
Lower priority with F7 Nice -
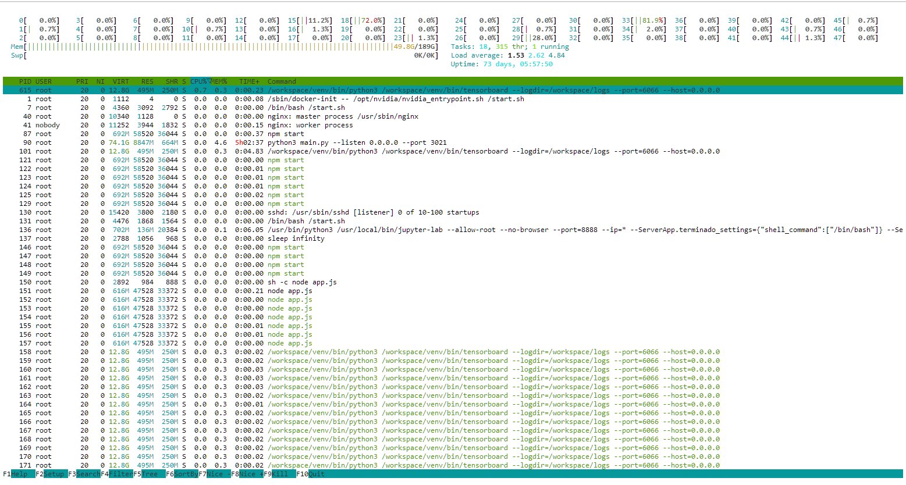point(215,474)
